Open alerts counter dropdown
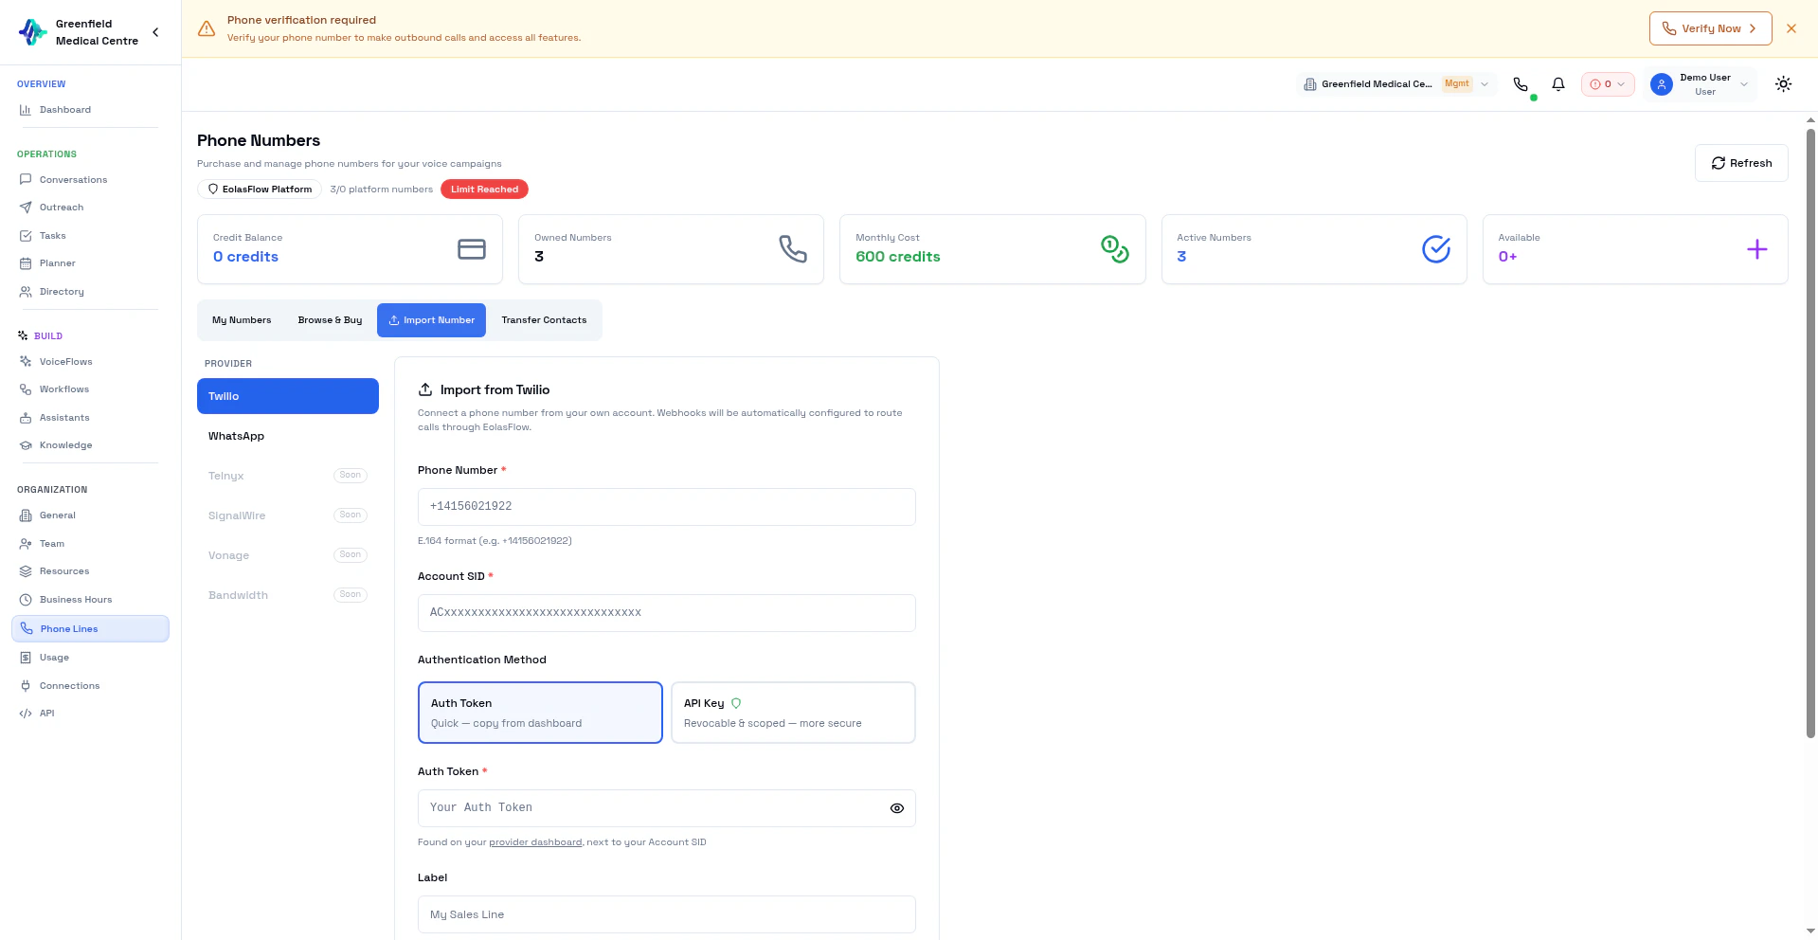 pyautogui.click(x=1608, y=84)
